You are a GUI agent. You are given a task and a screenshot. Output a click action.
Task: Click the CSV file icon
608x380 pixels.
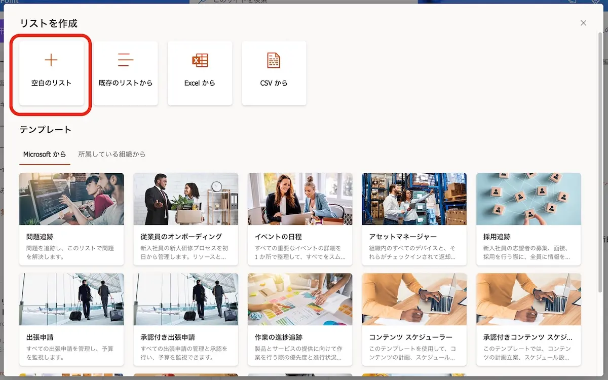pyautogui.click(x=274, y=60)
